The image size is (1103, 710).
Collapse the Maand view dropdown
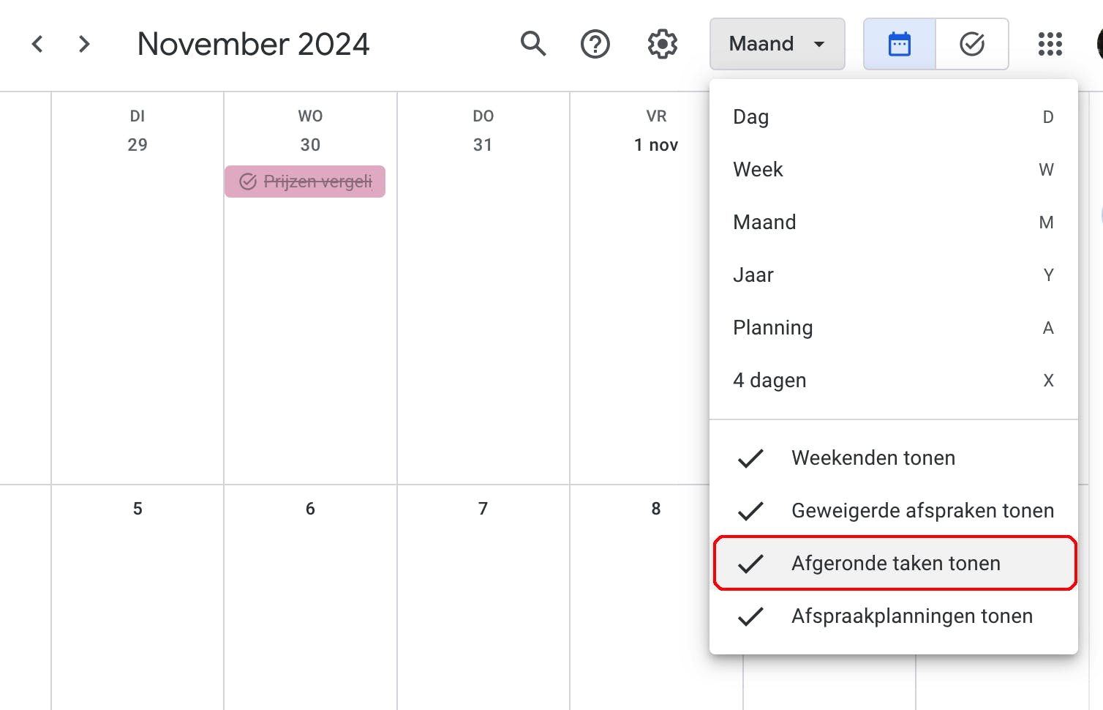[x=777, y=44]
